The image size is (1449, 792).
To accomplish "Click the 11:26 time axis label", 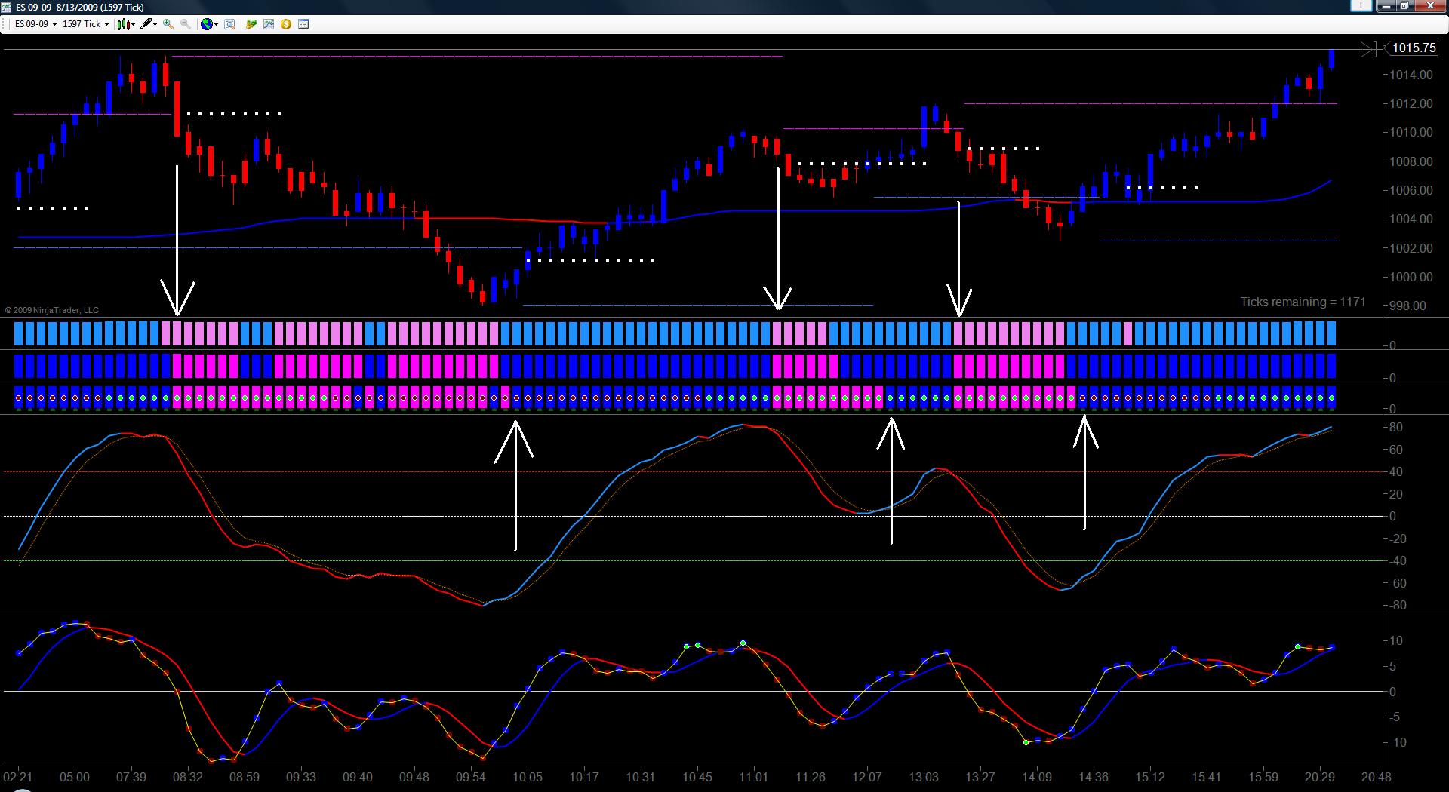I will tap(811, 778).
